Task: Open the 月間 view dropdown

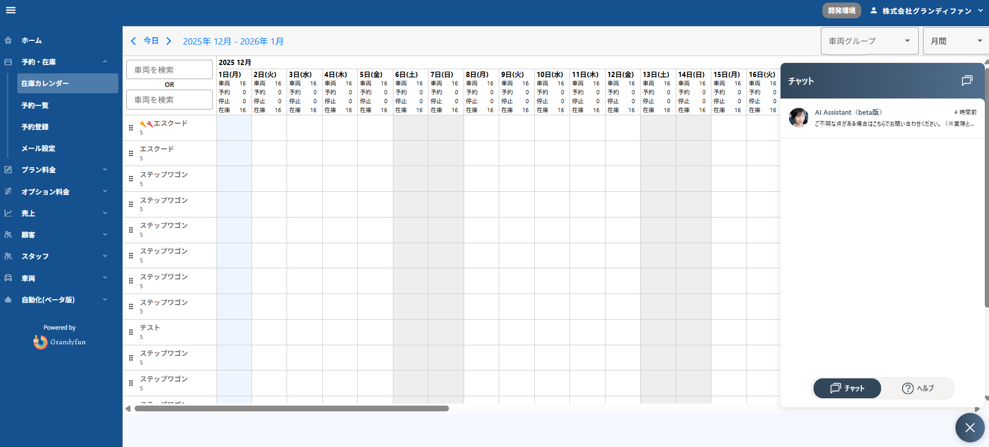Action: [955, 41]
